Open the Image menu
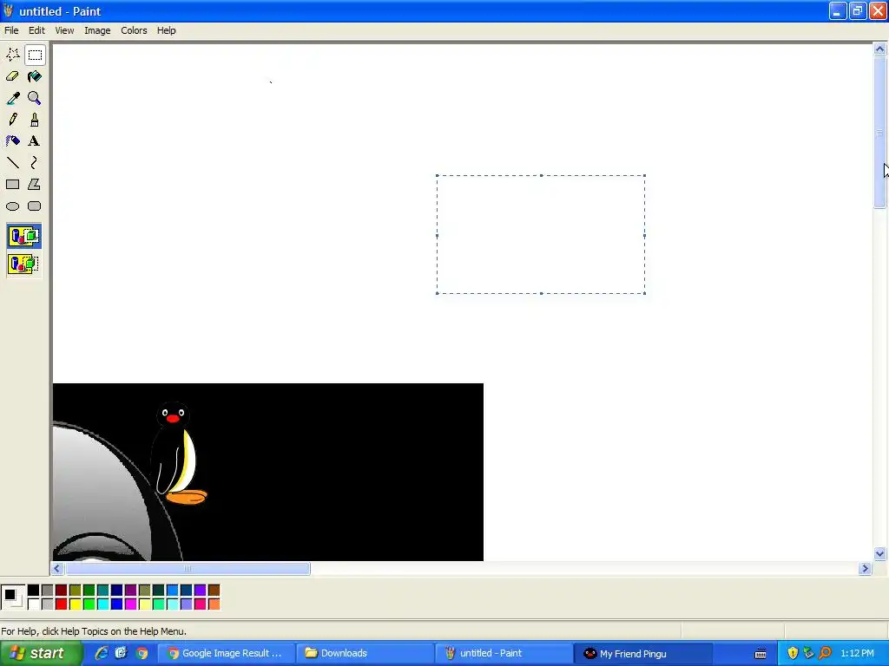This screenshot has width=889, height=666. pos(97,30)
